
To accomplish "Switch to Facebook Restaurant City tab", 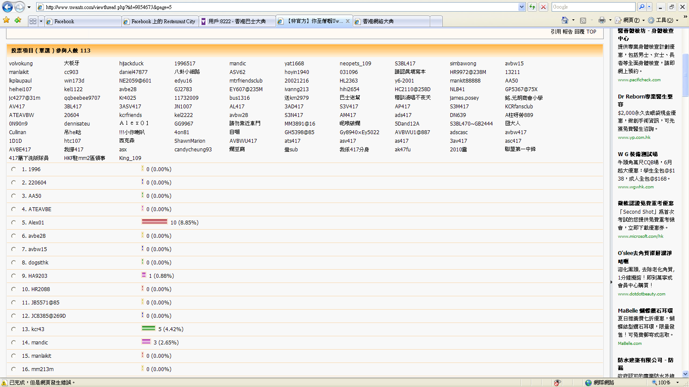I will [160, 21].
